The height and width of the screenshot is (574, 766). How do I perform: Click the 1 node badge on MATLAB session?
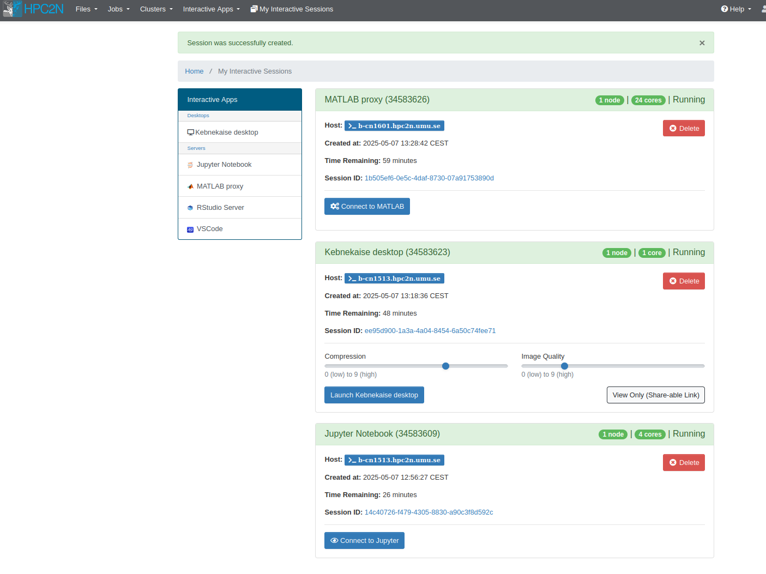point(610,100)
